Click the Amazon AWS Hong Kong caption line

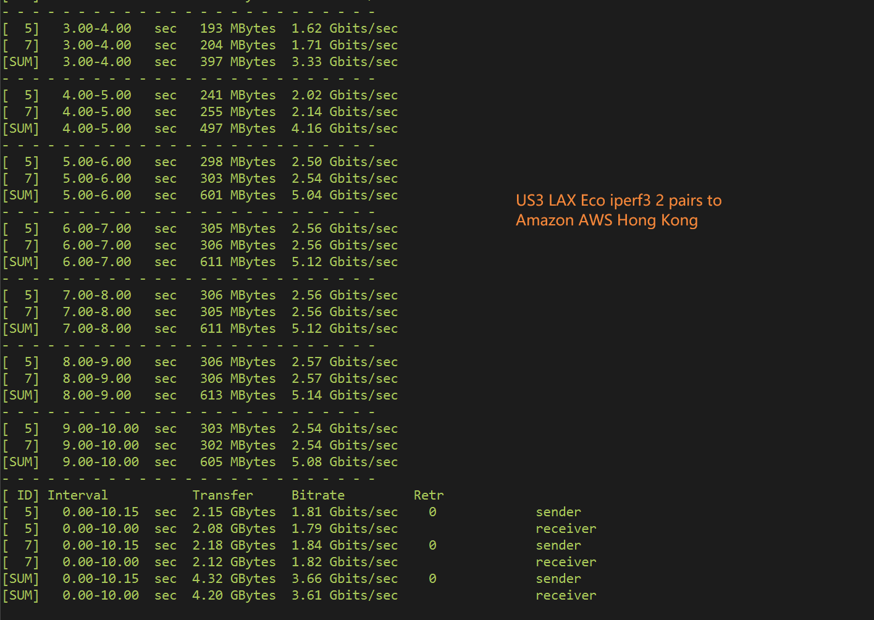[x=607, y=220]
